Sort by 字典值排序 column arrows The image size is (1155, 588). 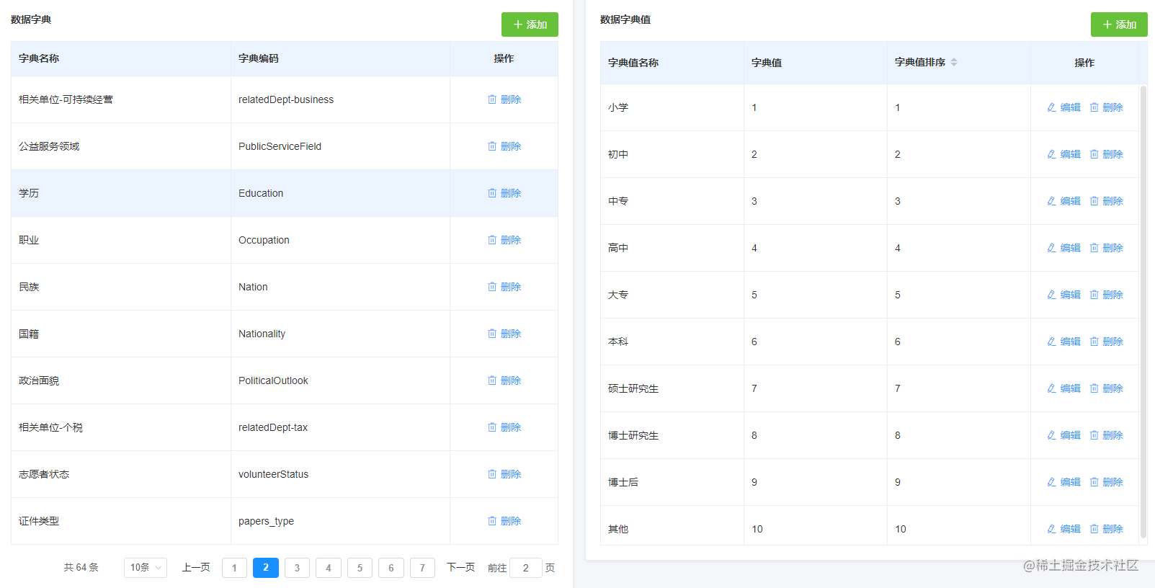[954, 62]
